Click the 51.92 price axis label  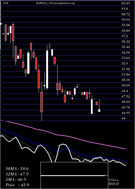coord(126,69)
